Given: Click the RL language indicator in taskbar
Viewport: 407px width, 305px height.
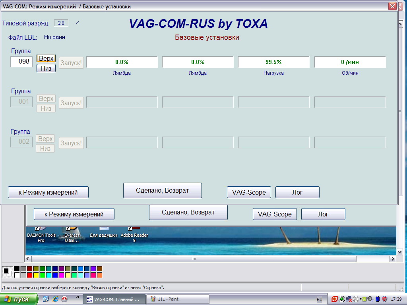Looking at the screenshot, I should (320, 299).
